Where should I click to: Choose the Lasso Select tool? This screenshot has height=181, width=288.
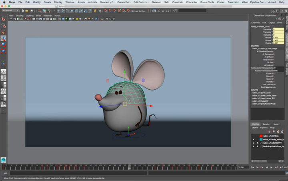point(4,26)
